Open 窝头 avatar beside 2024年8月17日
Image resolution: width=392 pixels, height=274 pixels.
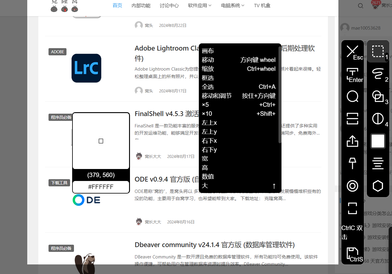click(139, 91)
